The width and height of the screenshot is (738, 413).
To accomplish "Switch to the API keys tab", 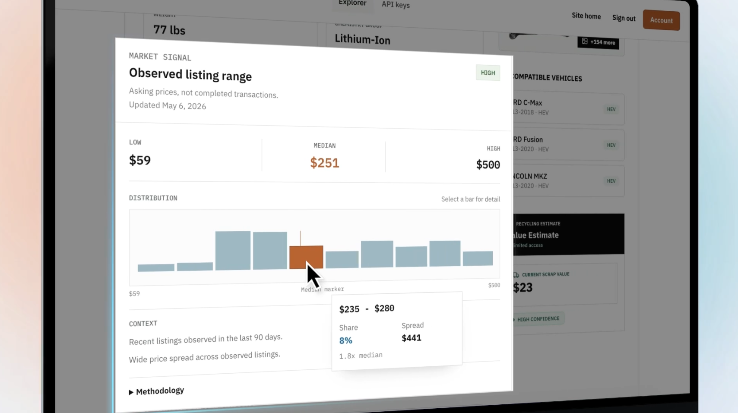I will click(396, 5).
